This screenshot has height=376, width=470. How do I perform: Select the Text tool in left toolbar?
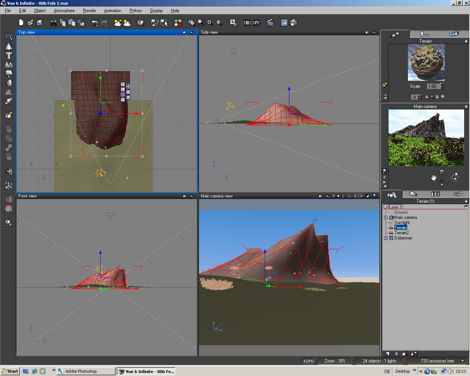[x=8, y=55]
